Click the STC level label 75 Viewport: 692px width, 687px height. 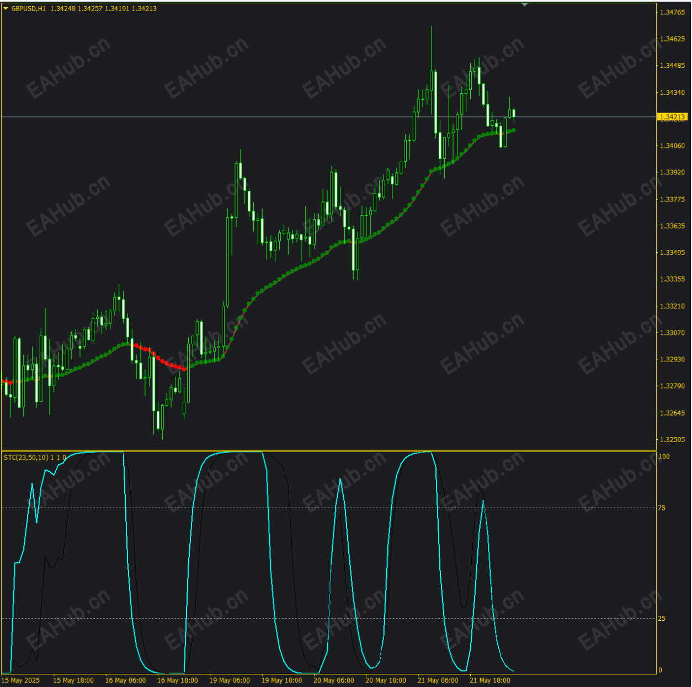click(x=662, y=508)
